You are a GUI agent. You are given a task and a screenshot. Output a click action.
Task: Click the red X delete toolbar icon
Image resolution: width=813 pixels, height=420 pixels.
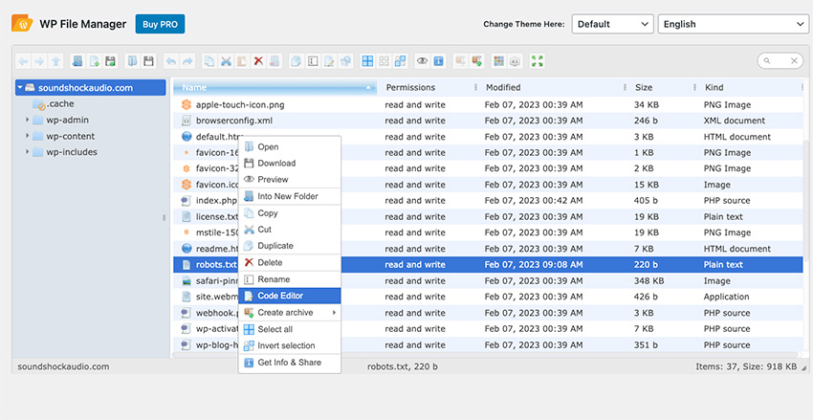(258, 61)
